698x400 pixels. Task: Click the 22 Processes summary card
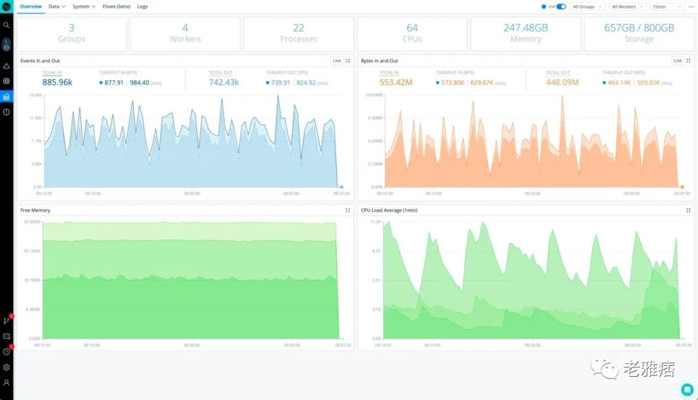[299, 34]
